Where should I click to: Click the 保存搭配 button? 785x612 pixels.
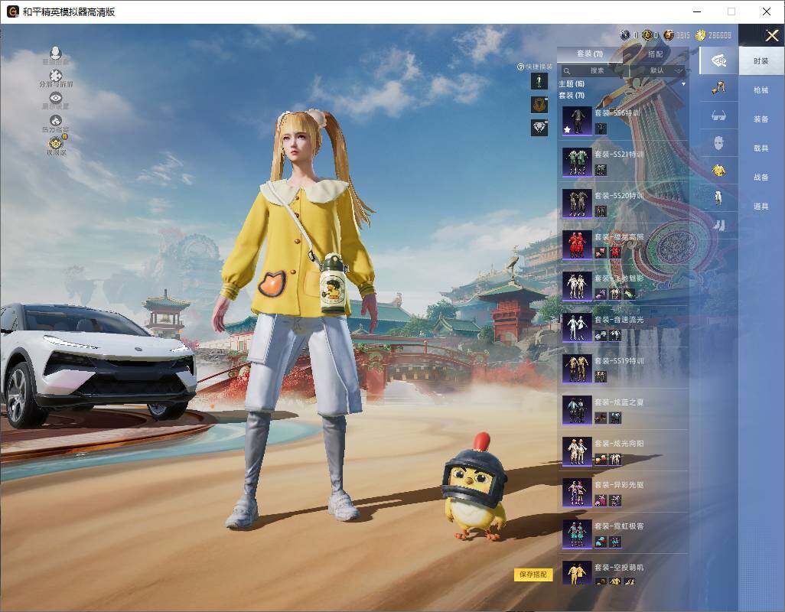pyautogui.click(x=533, y=574)
